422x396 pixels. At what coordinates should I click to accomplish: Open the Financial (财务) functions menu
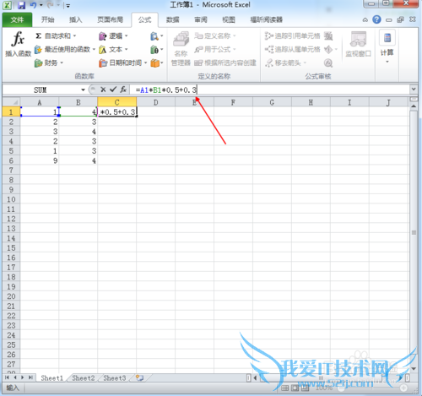click(x=48, y=62)
